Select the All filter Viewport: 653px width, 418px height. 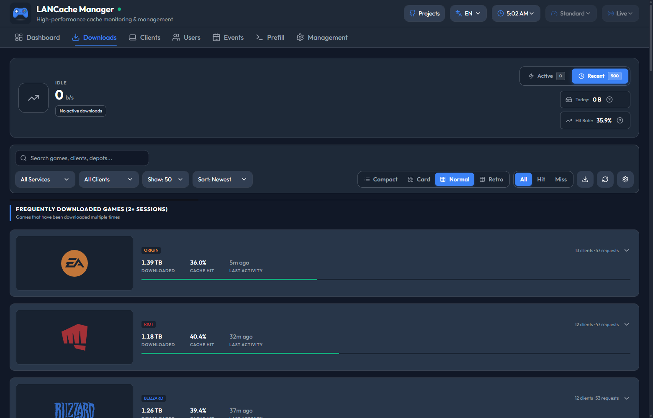pyautogui.click(x=524, y=179)
